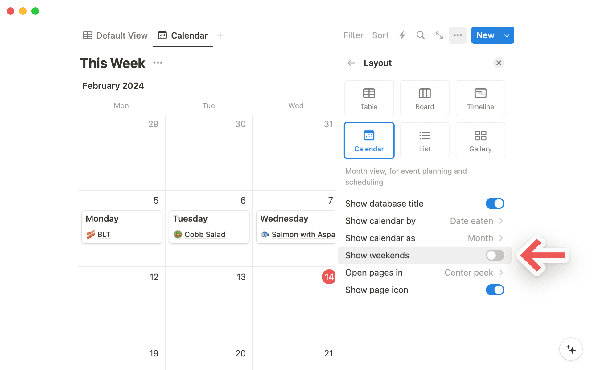Select the Table layout option
This screenshot has width=592, height=370.
click(369, 98)
